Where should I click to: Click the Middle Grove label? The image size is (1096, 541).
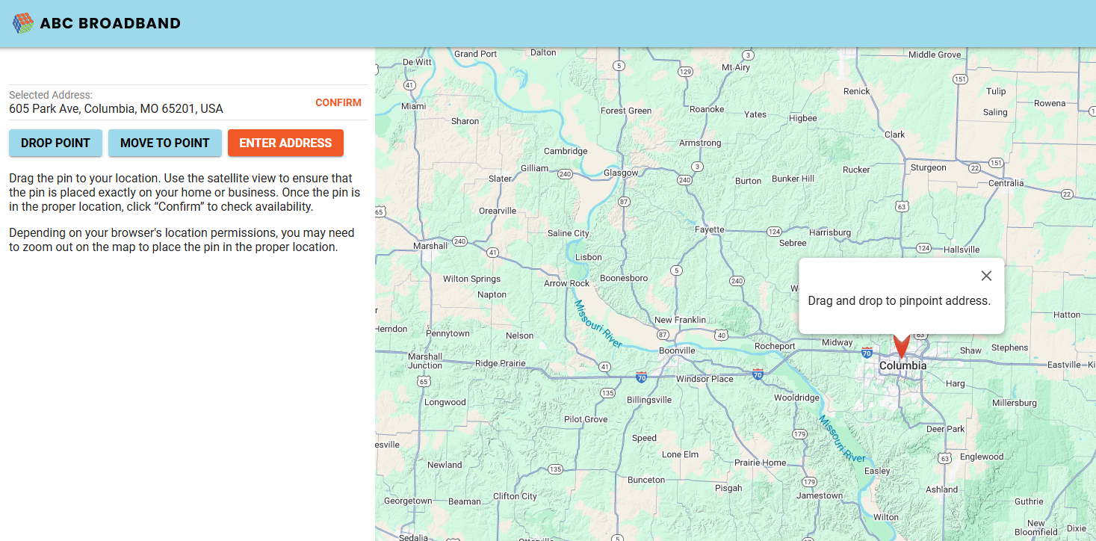(935, 55)
